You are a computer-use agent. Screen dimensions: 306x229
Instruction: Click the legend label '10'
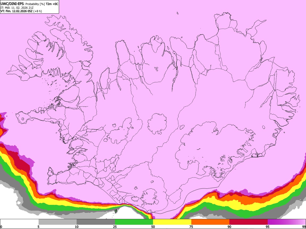tap(77, 227)
